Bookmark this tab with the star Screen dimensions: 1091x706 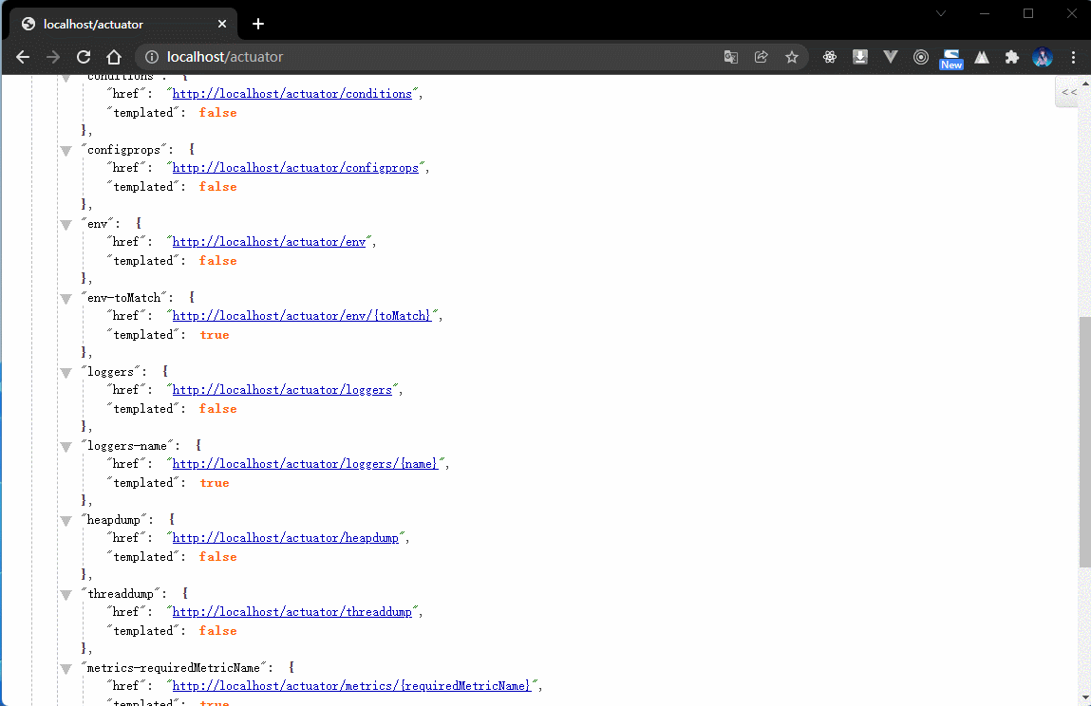[792, 57]
